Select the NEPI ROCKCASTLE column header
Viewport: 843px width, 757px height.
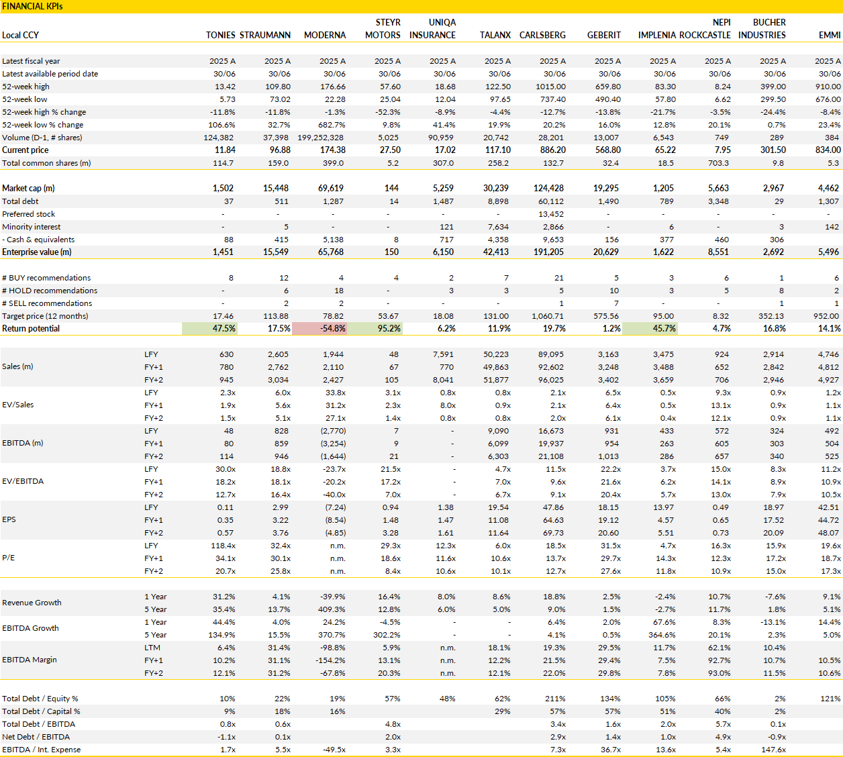(x=705, y=29)
